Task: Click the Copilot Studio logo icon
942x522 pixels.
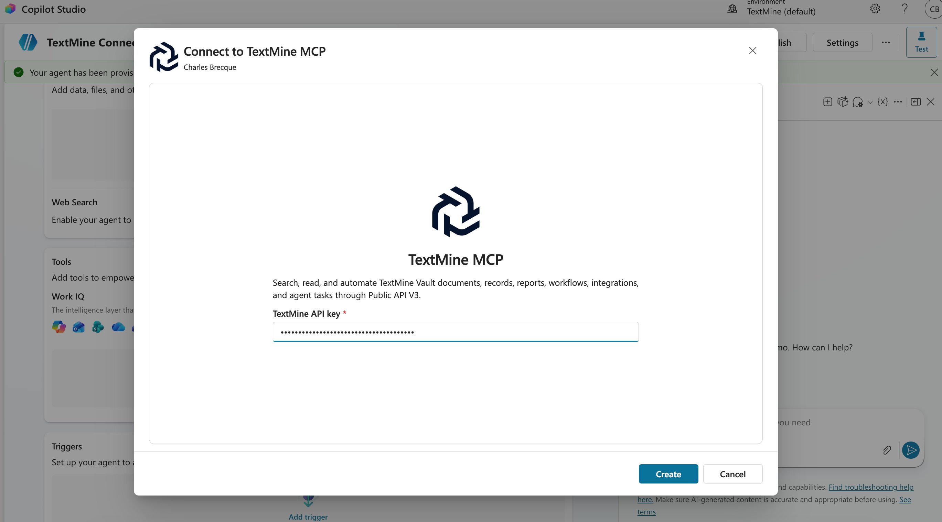Action: click(10, 9)
